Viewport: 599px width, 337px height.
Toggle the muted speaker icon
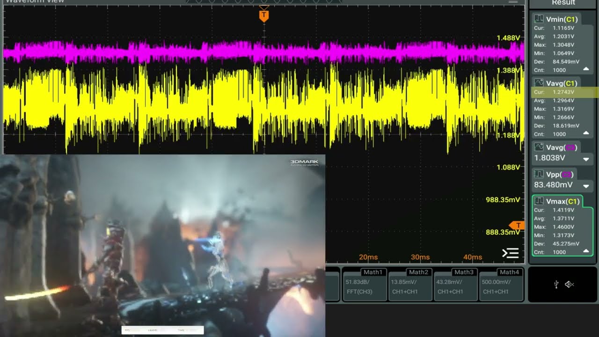point(570,284)
